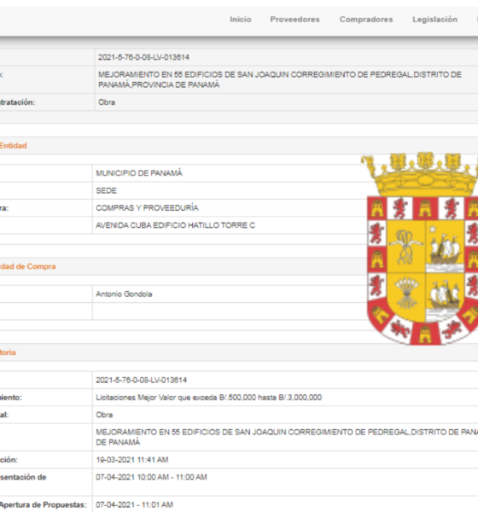The image size is (478, 512).
Task: Click the Obra value beside tratación label
Action: point(107,102)
